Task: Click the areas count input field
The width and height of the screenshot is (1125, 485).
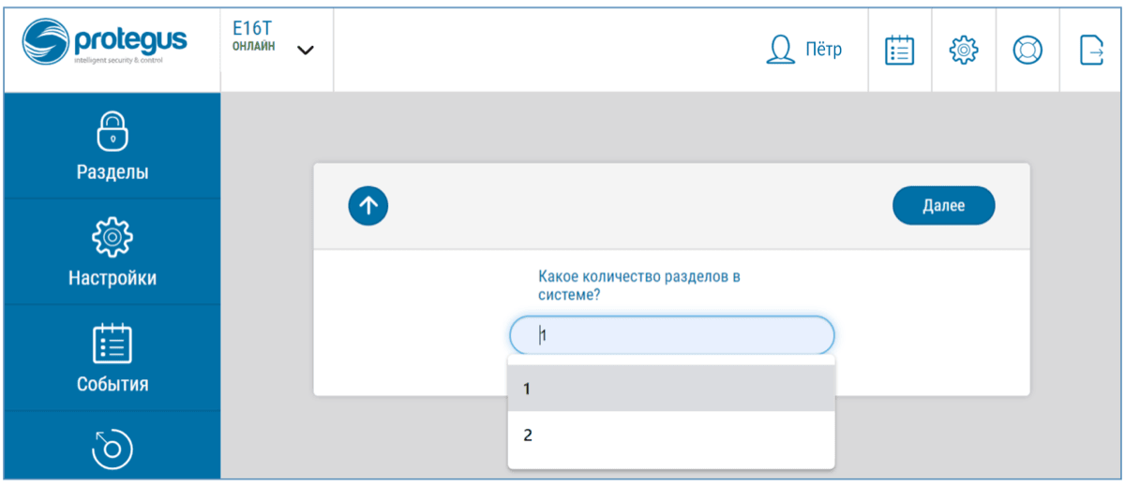Action: (x=671, y=335)
